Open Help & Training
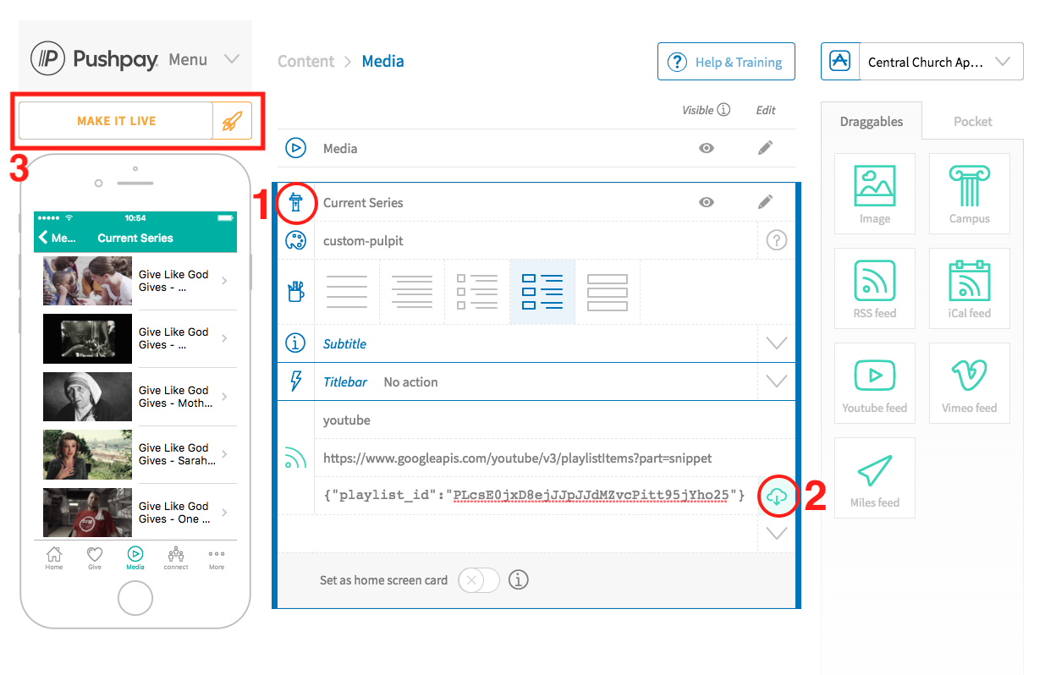Viewport: 1045px width, 675px height. (x=726, y=62)
